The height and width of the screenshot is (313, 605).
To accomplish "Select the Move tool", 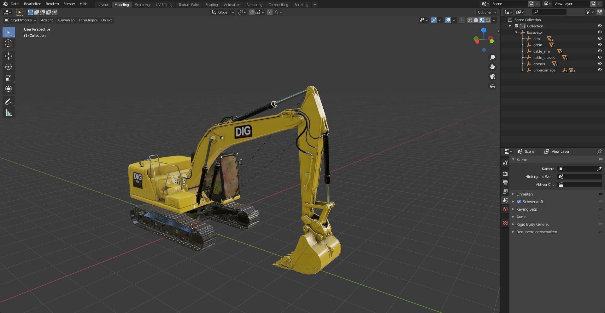I will point(9,56).
